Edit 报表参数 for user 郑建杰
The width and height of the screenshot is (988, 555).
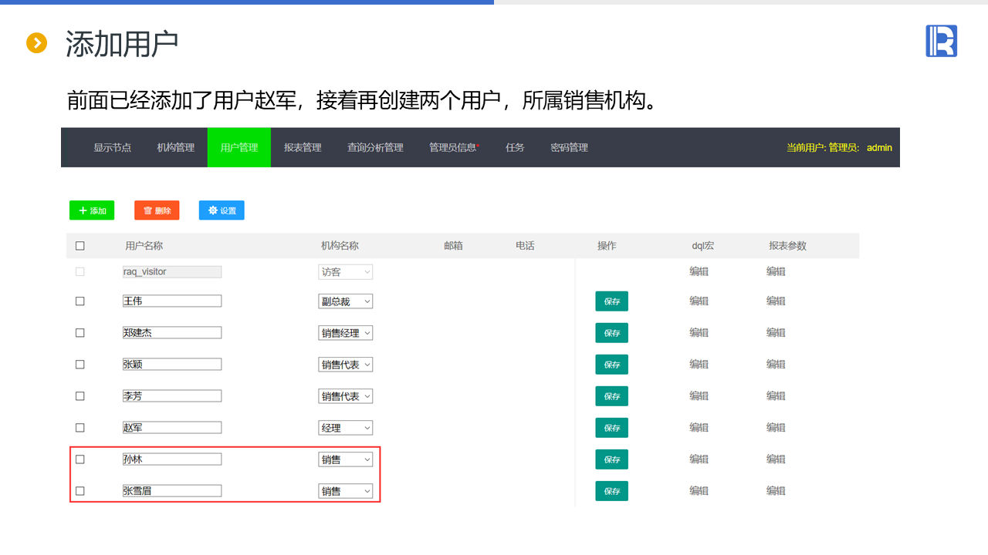[x=776, y=332]
